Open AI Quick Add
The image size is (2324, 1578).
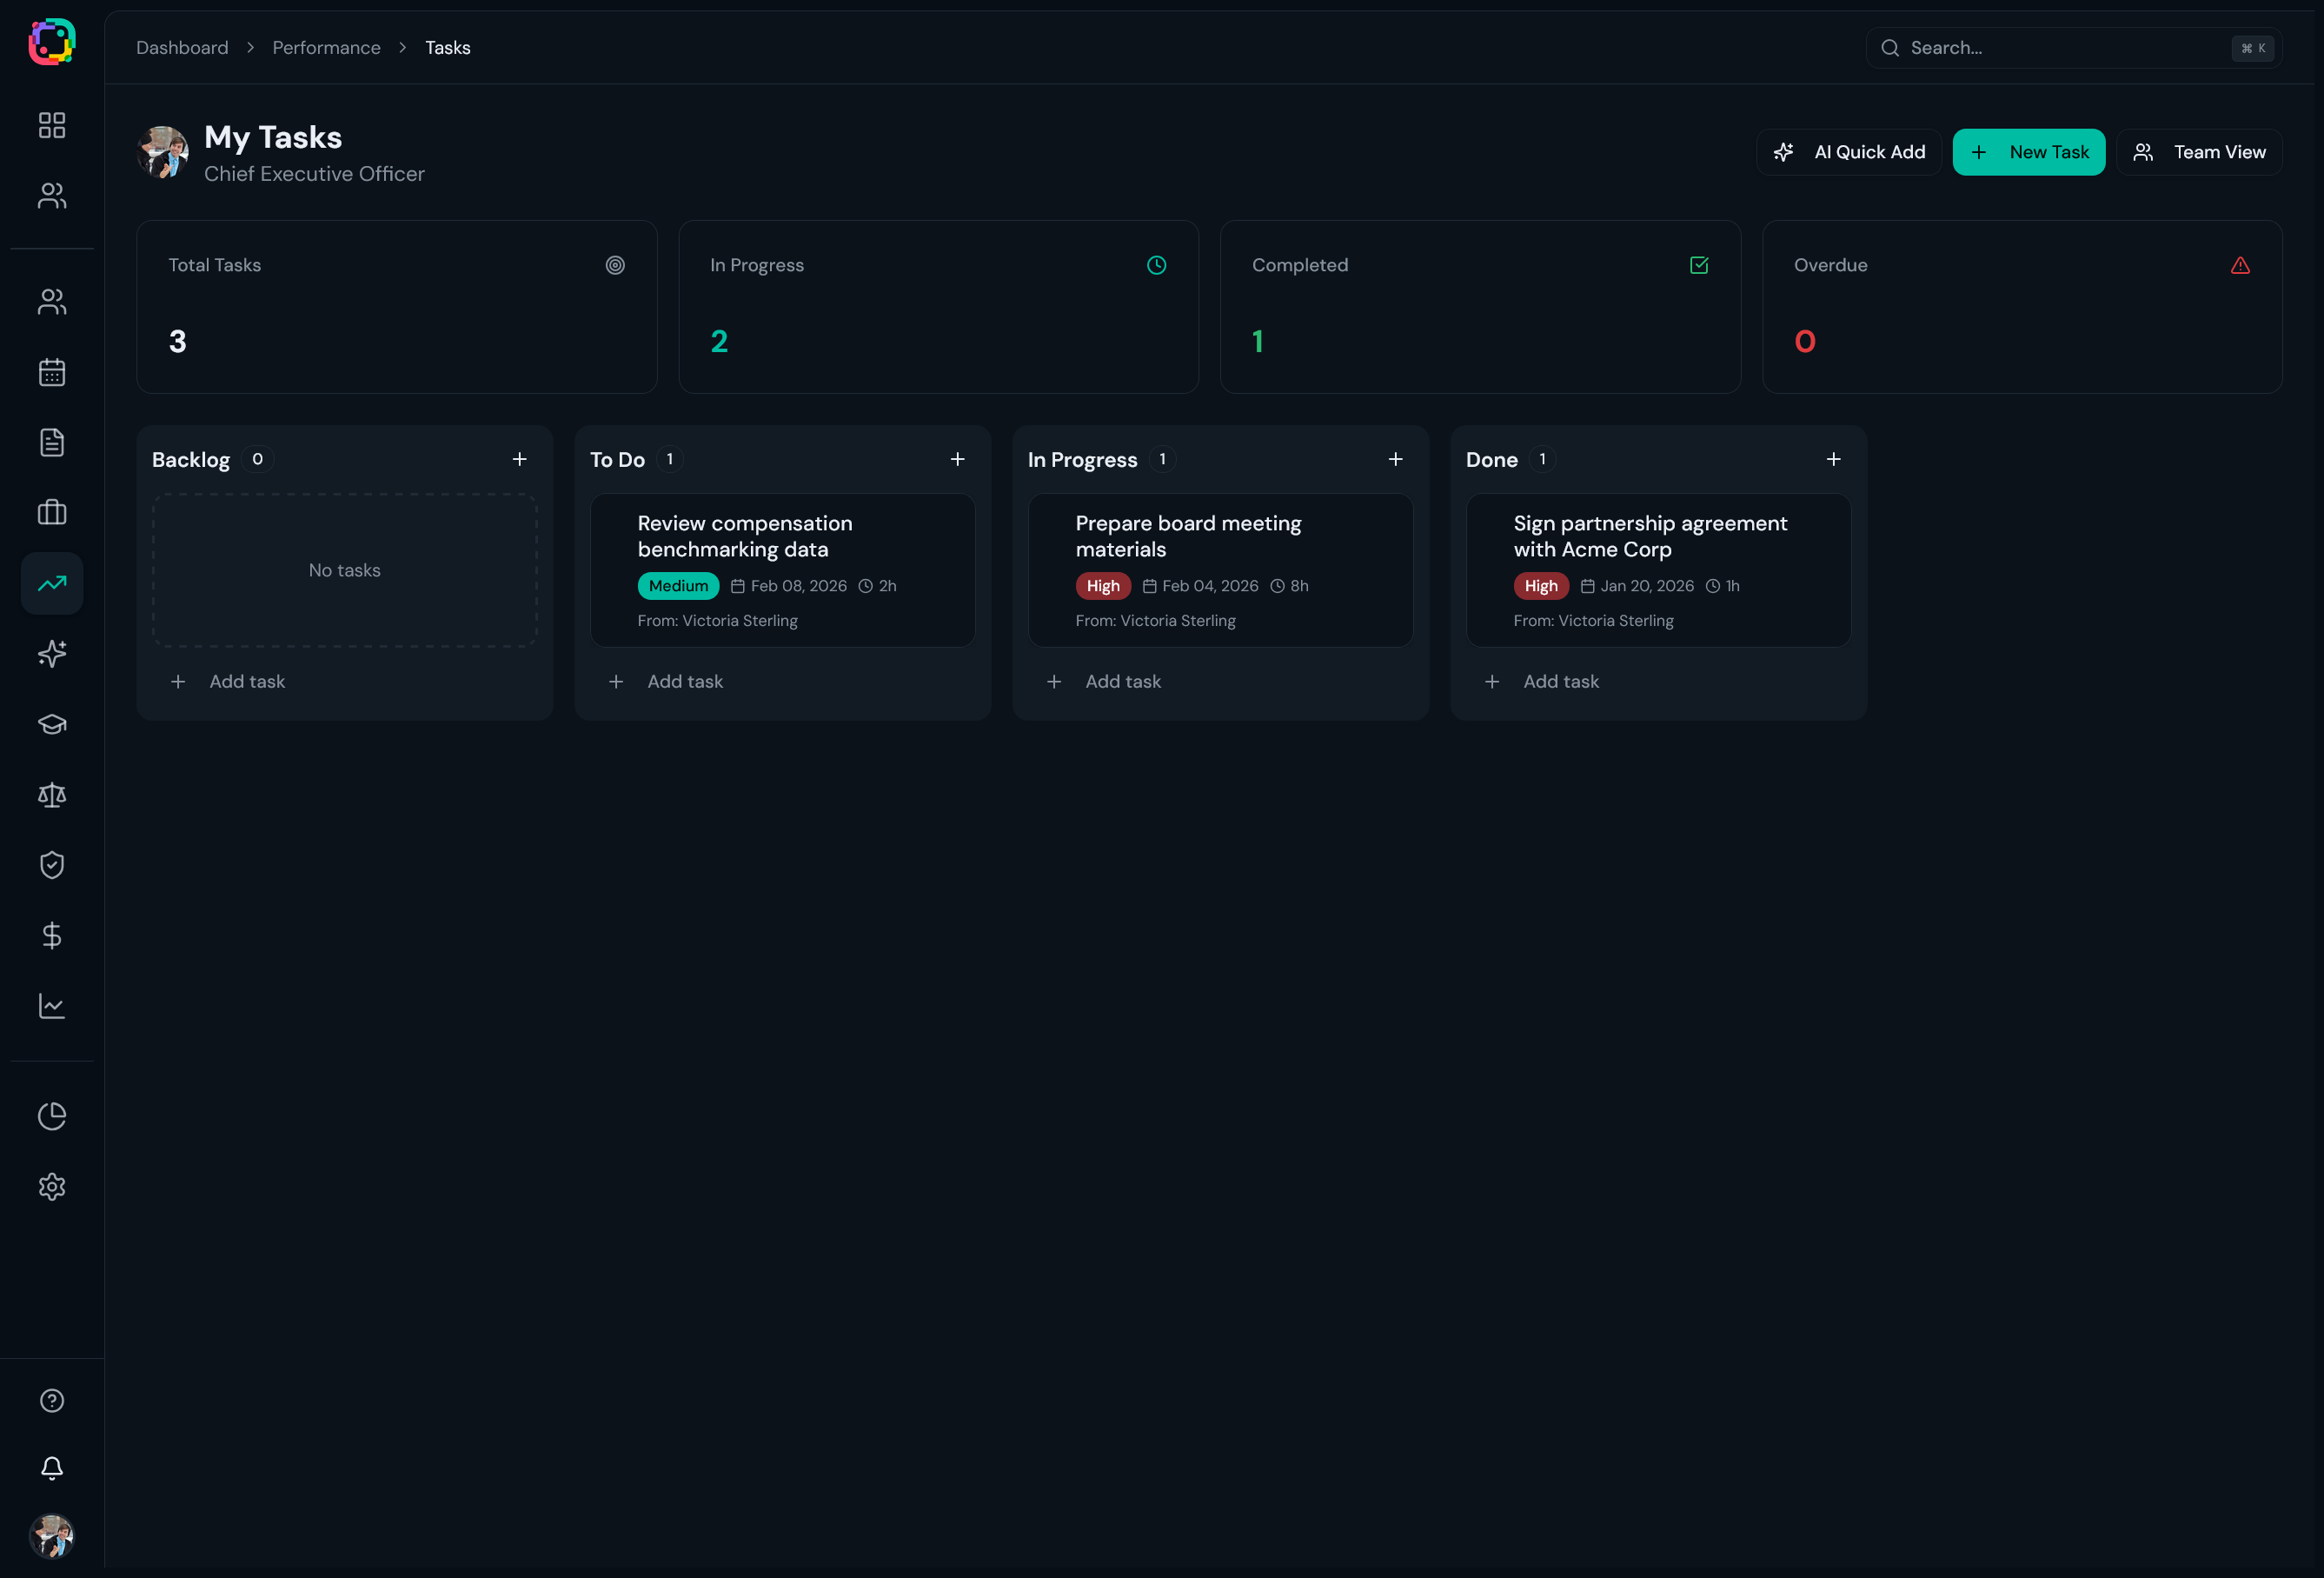tap(1848, 152)
